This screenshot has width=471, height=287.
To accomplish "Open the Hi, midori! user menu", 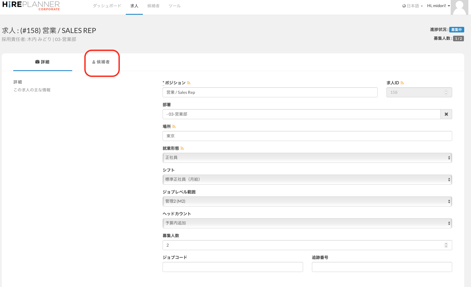I will [438, 6].
